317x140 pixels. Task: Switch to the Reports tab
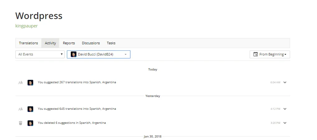coord(69,43)
